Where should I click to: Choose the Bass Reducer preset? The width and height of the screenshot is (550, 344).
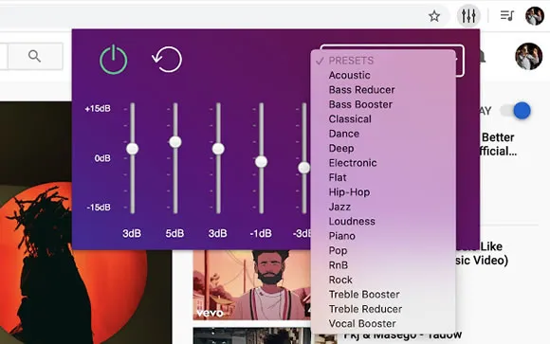[x=361, y=90]
